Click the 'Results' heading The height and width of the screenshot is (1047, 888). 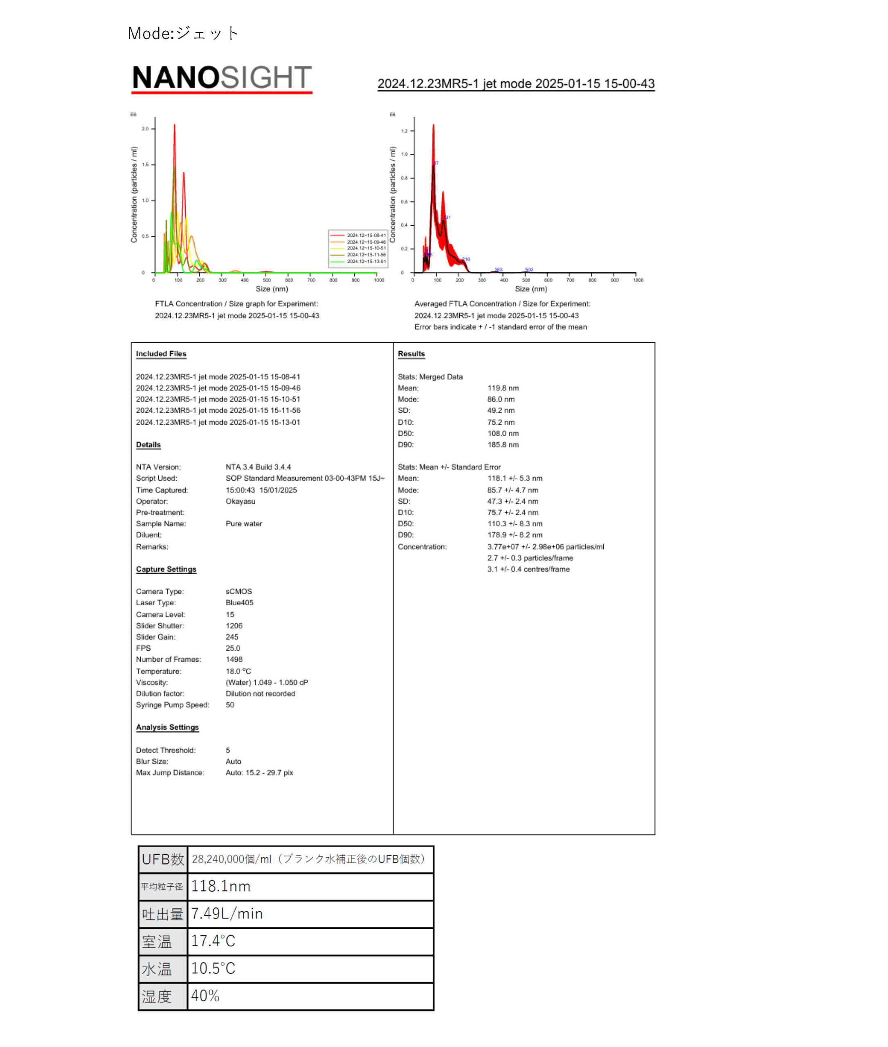tap(411, 354)
